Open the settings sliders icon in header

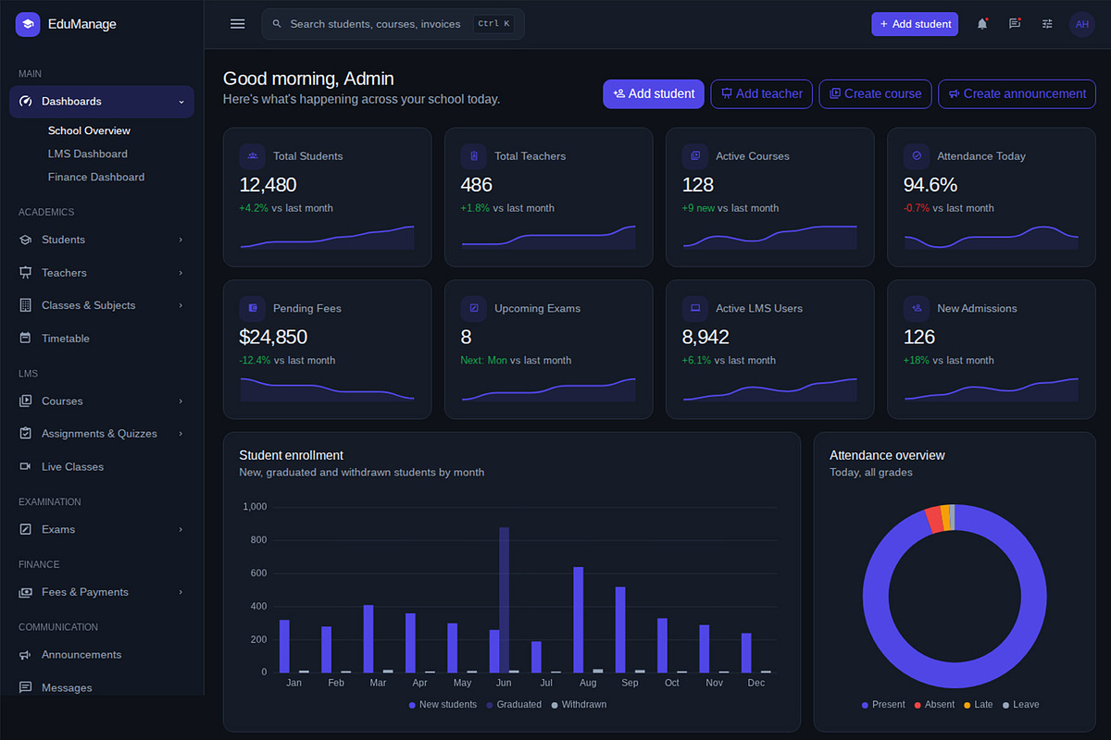[1047, 24]
